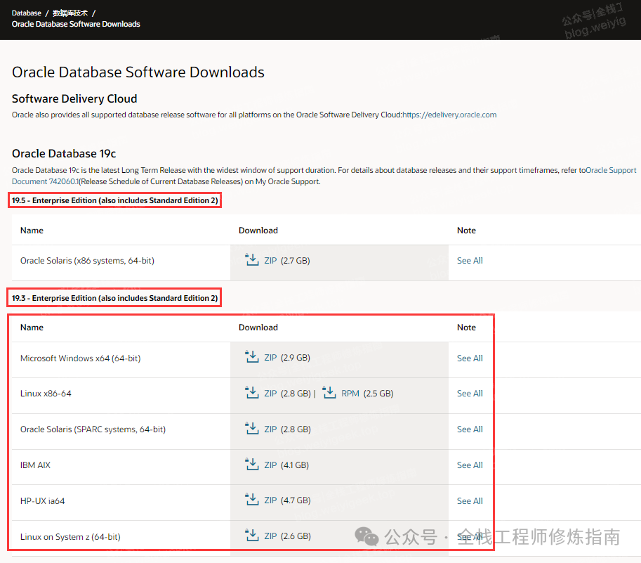Click download icon for IBM AIX ZIP
Image resolution: width=641 pixels, height=563 pixels.
coord(252,464)
